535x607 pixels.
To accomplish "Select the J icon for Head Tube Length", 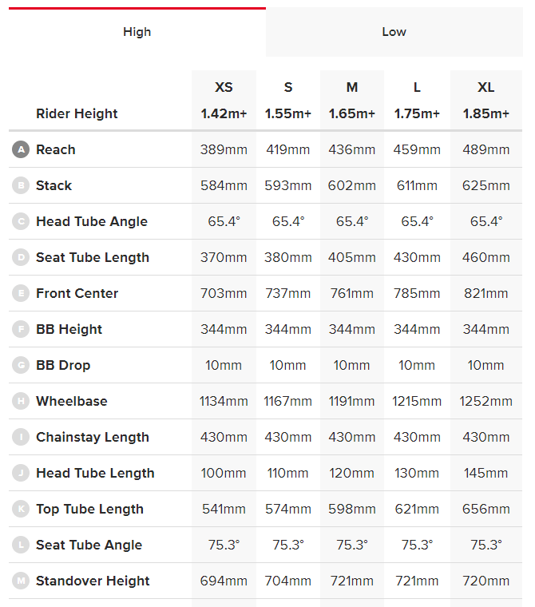I will click(x=20, y=473).
